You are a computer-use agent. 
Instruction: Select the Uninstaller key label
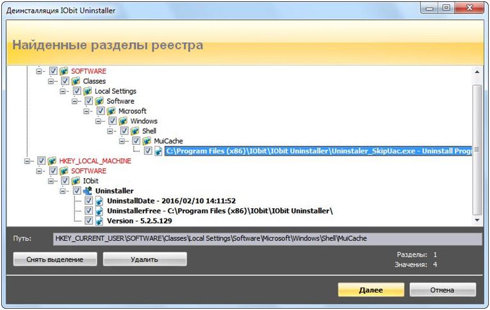[x=115, y=191]
